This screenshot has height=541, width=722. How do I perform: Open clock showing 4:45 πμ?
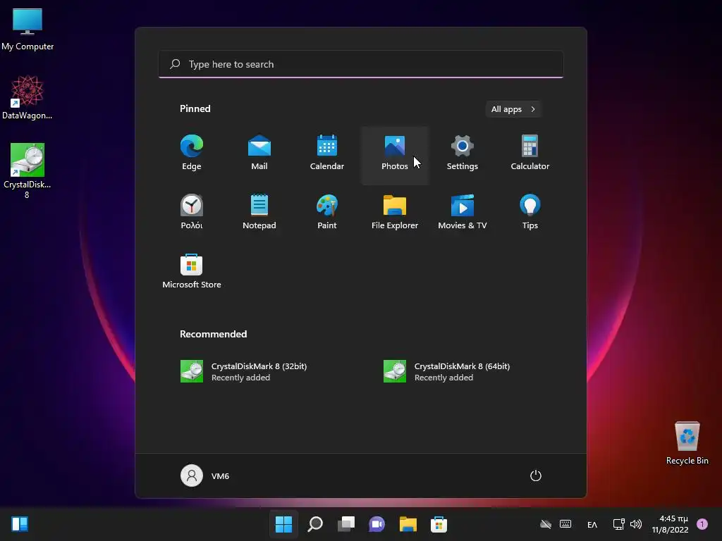[x=671, y=524]
